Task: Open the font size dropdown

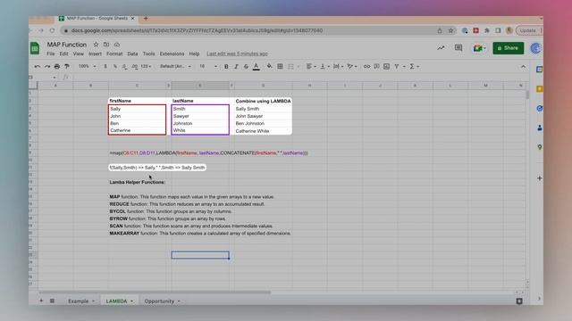Action: pos(208,67)
